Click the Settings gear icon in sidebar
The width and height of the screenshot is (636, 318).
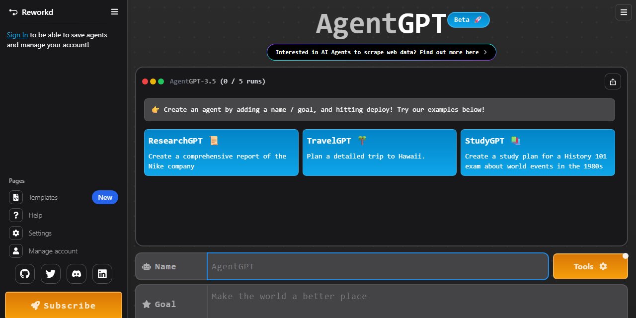click(16, 233)
